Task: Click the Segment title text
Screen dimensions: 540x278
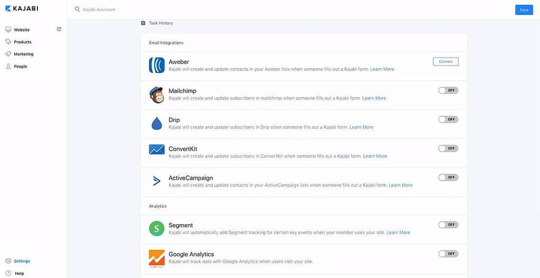Action: point(181,225)
